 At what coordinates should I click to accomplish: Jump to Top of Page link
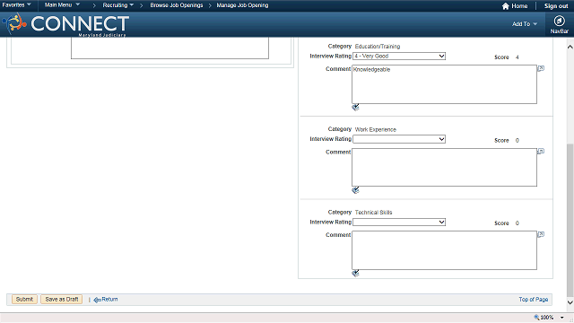[x=534, y=299]
